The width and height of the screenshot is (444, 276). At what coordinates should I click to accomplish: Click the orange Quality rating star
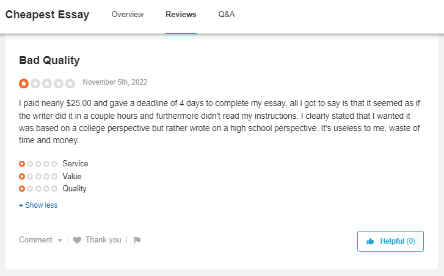pyautogui.click(x=22, y=188)
